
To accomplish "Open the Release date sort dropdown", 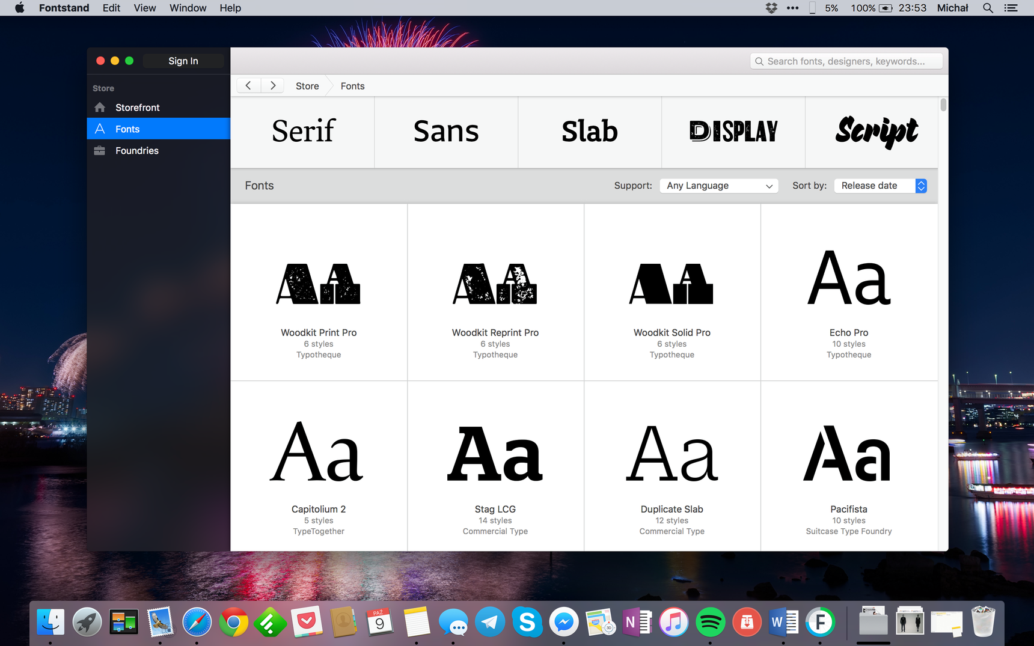I will click(x=881, y=186).
